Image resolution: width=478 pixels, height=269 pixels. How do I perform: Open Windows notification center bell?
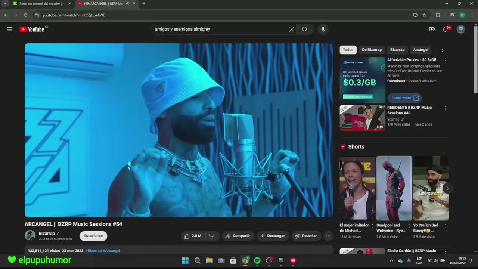pyautogui.click(x=471, y=260)
